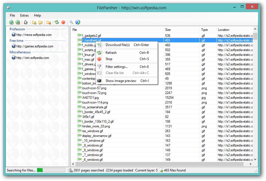Open http://news.softpedia.com in the sidebar
266x181 pixels.
(x=34, y=35)
